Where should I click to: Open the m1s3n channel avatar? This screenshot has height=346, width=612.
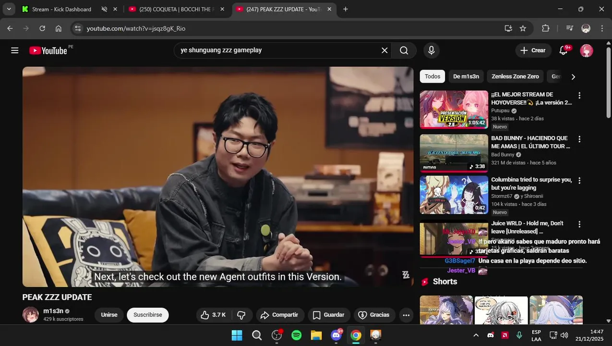tap(31, 315)
